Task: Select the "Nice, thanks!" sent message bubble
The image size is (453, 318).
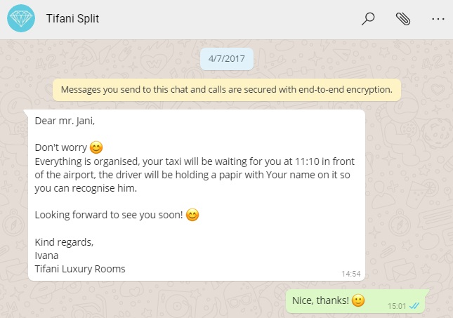Action: (x=356, y=301)
